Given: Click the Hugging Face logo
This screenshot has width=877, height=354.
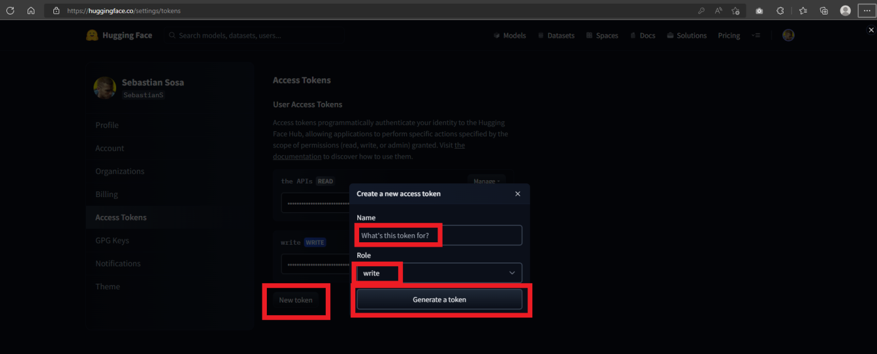Looking at the screenshot, I should click(x=119, y=35).
